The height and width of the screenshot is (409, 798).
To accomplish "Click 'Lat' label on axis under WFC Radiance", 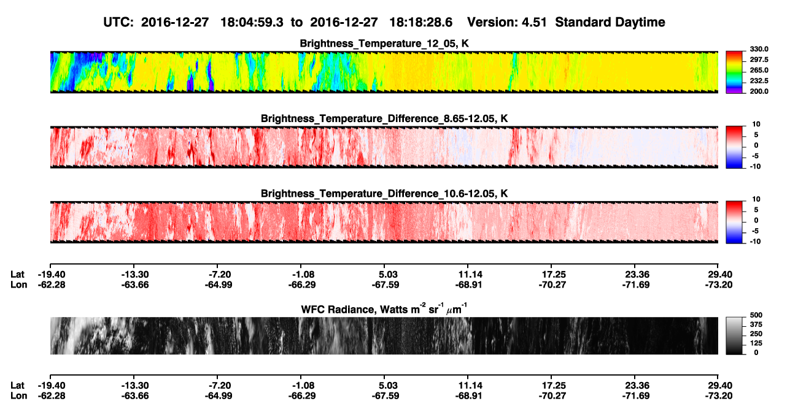I will pyautogui.click(x=17, y=386).
